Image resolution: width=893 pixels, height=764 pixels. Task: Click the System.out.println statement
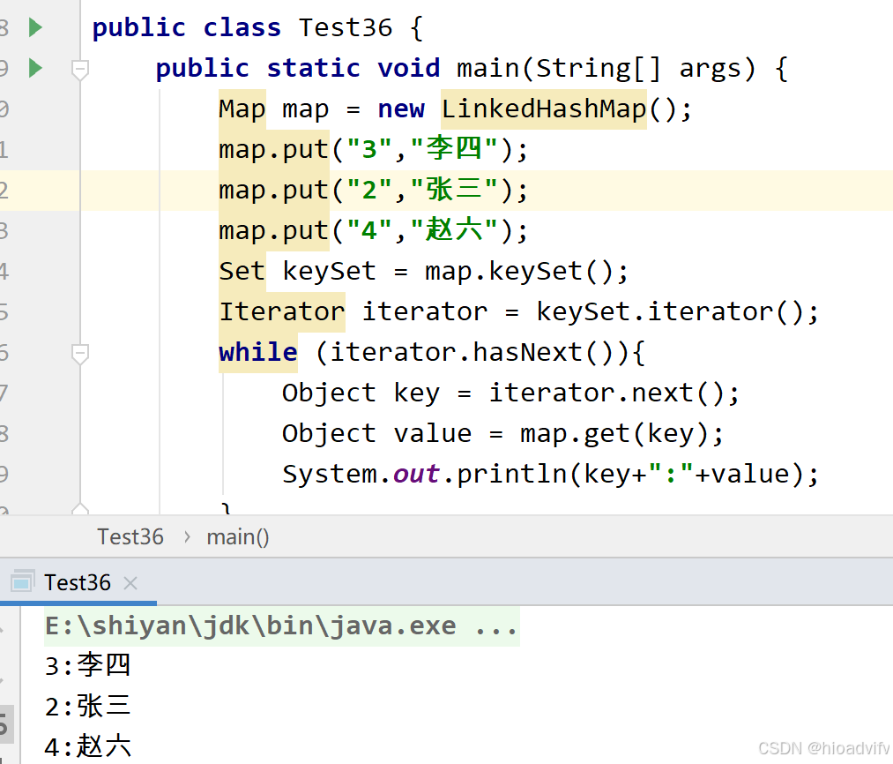click(x=548, y=473)
